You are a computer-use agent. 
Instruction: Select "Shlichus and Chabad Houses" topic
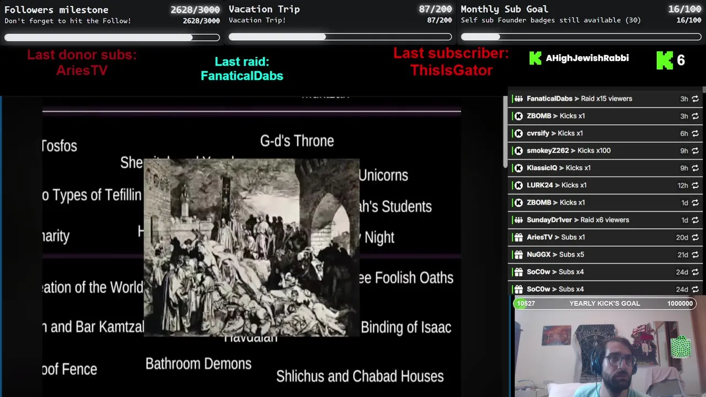pyautogui.click(x=360, y=377)
